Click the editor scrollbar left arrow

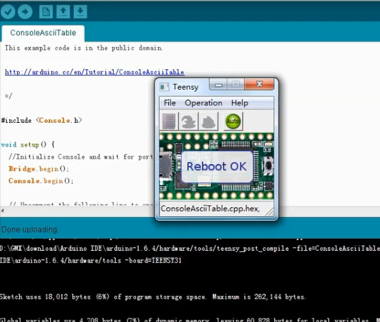tap(2, 210)
